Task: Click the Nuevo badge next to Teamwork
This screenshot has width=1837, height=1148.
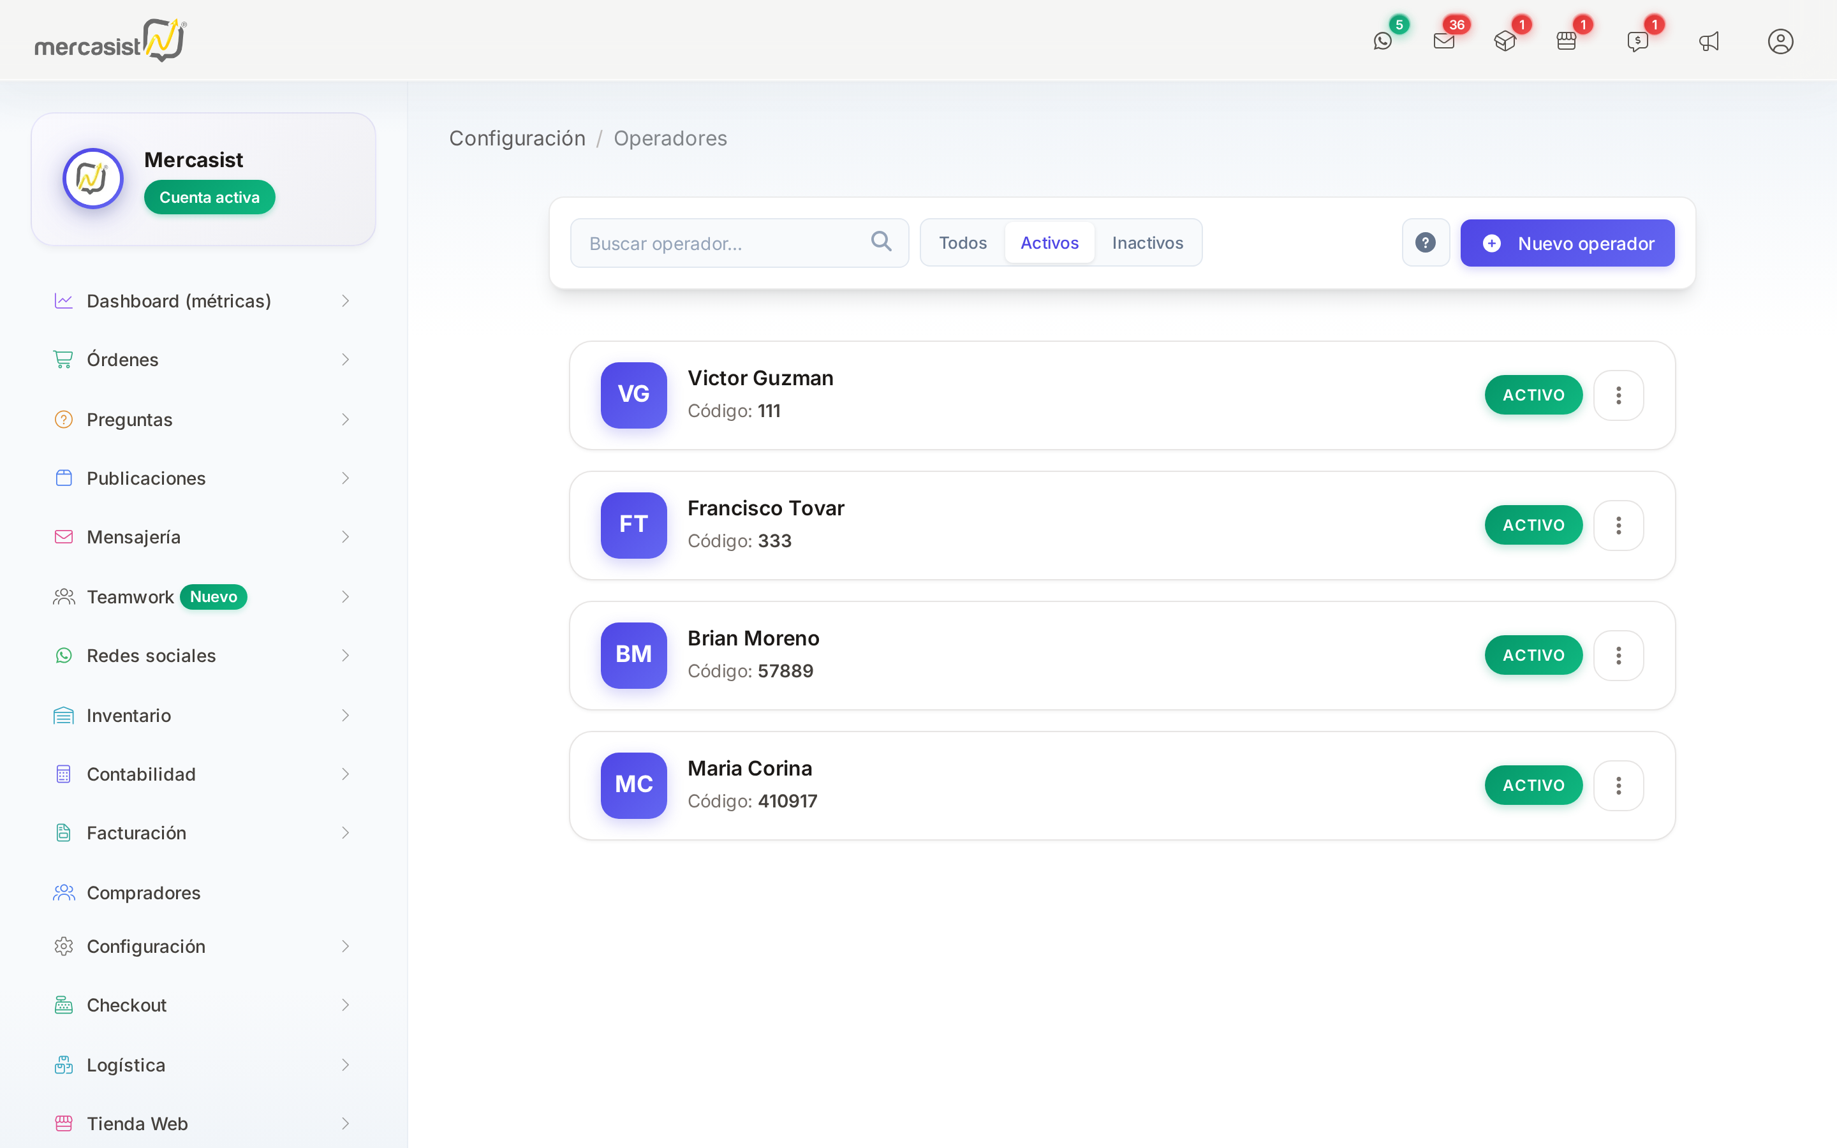Action: 213,597
